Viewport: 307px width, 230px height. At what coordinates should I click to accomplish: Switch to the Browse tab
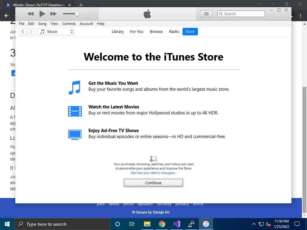pos(156,32)
